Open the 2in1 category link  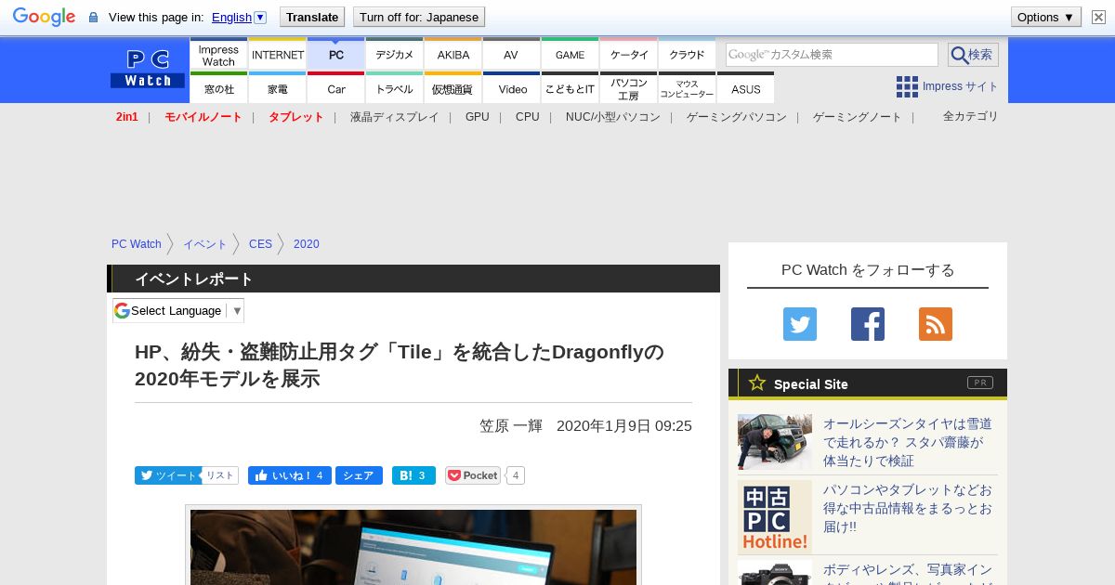coord(127,117)
